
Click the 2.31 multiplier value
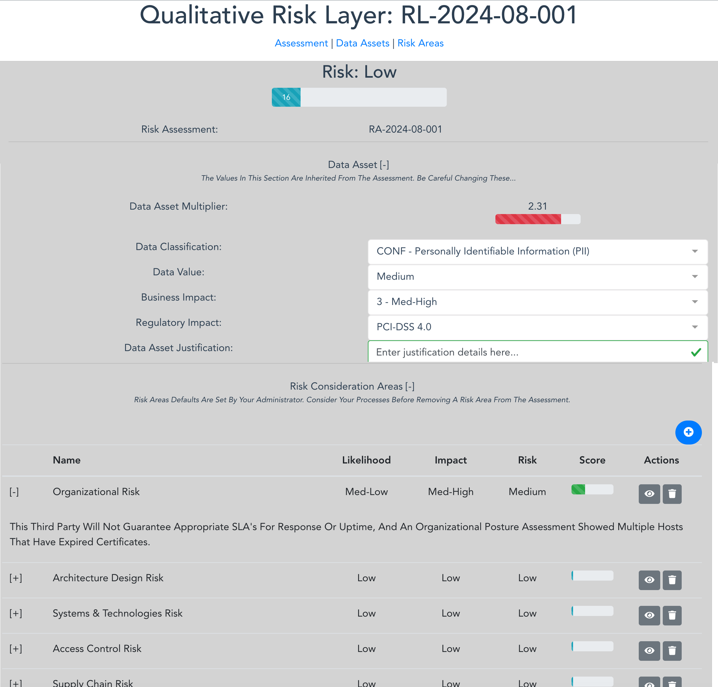[537, 206]
